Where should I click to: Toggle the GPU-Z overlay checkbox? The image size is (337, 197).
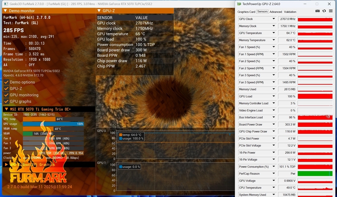pos(6,89)
